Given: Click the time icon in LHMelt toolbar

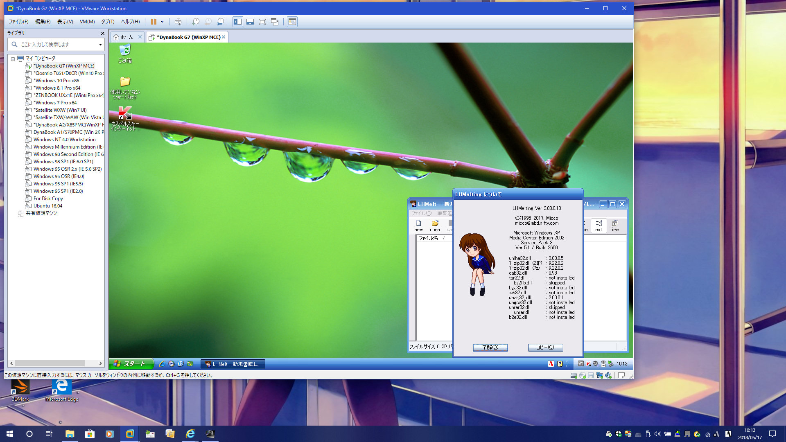Looking at the screenshot, I should click(614, 226).
